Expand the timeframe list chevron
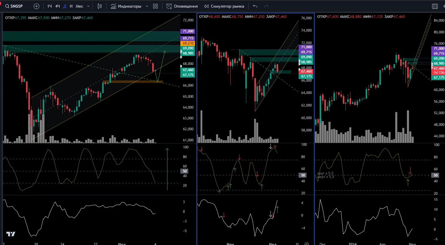The image size is (445, 245). coord(88,6)
